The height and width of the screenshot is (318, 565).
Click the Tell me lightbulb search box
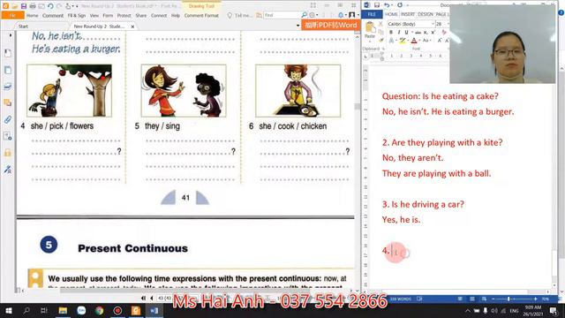pos(239,16)
